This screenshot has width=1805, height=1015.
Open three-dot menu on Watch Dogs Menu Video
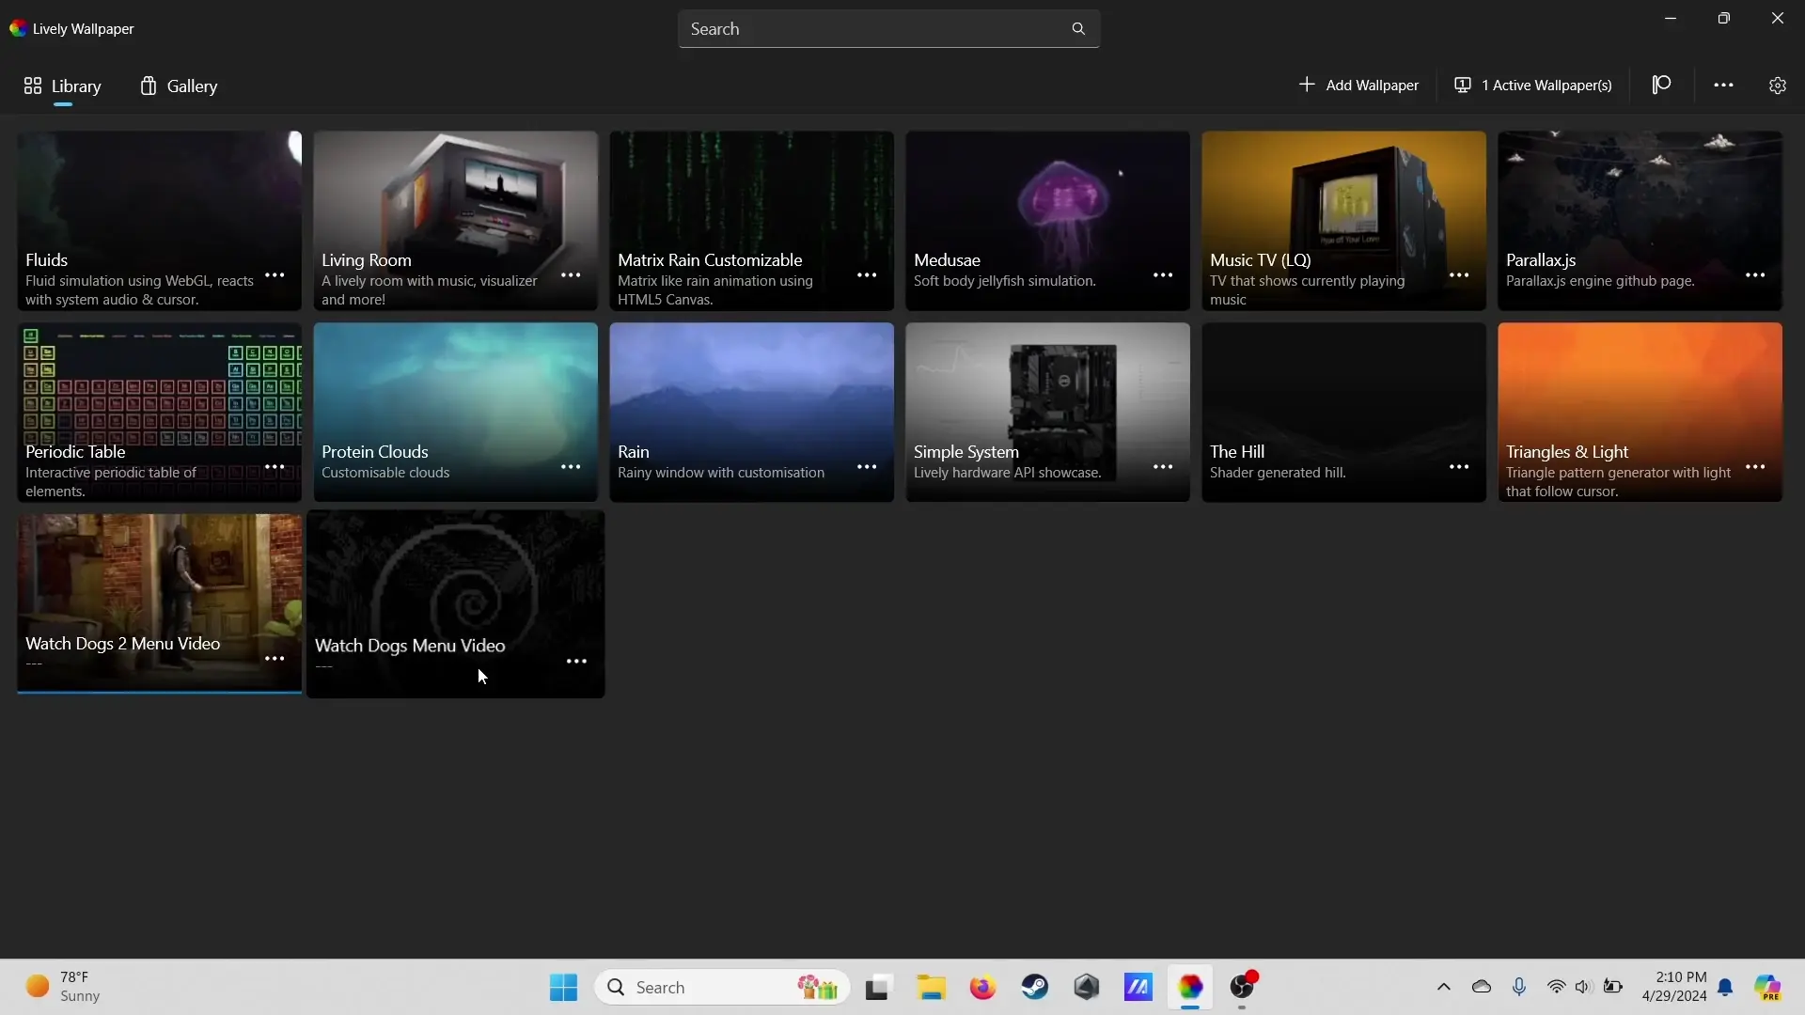(576, 662)
